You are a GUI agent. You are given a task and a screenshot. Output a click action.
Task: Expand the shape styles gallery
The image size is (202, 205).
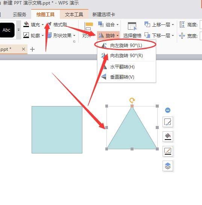(19, 30)
